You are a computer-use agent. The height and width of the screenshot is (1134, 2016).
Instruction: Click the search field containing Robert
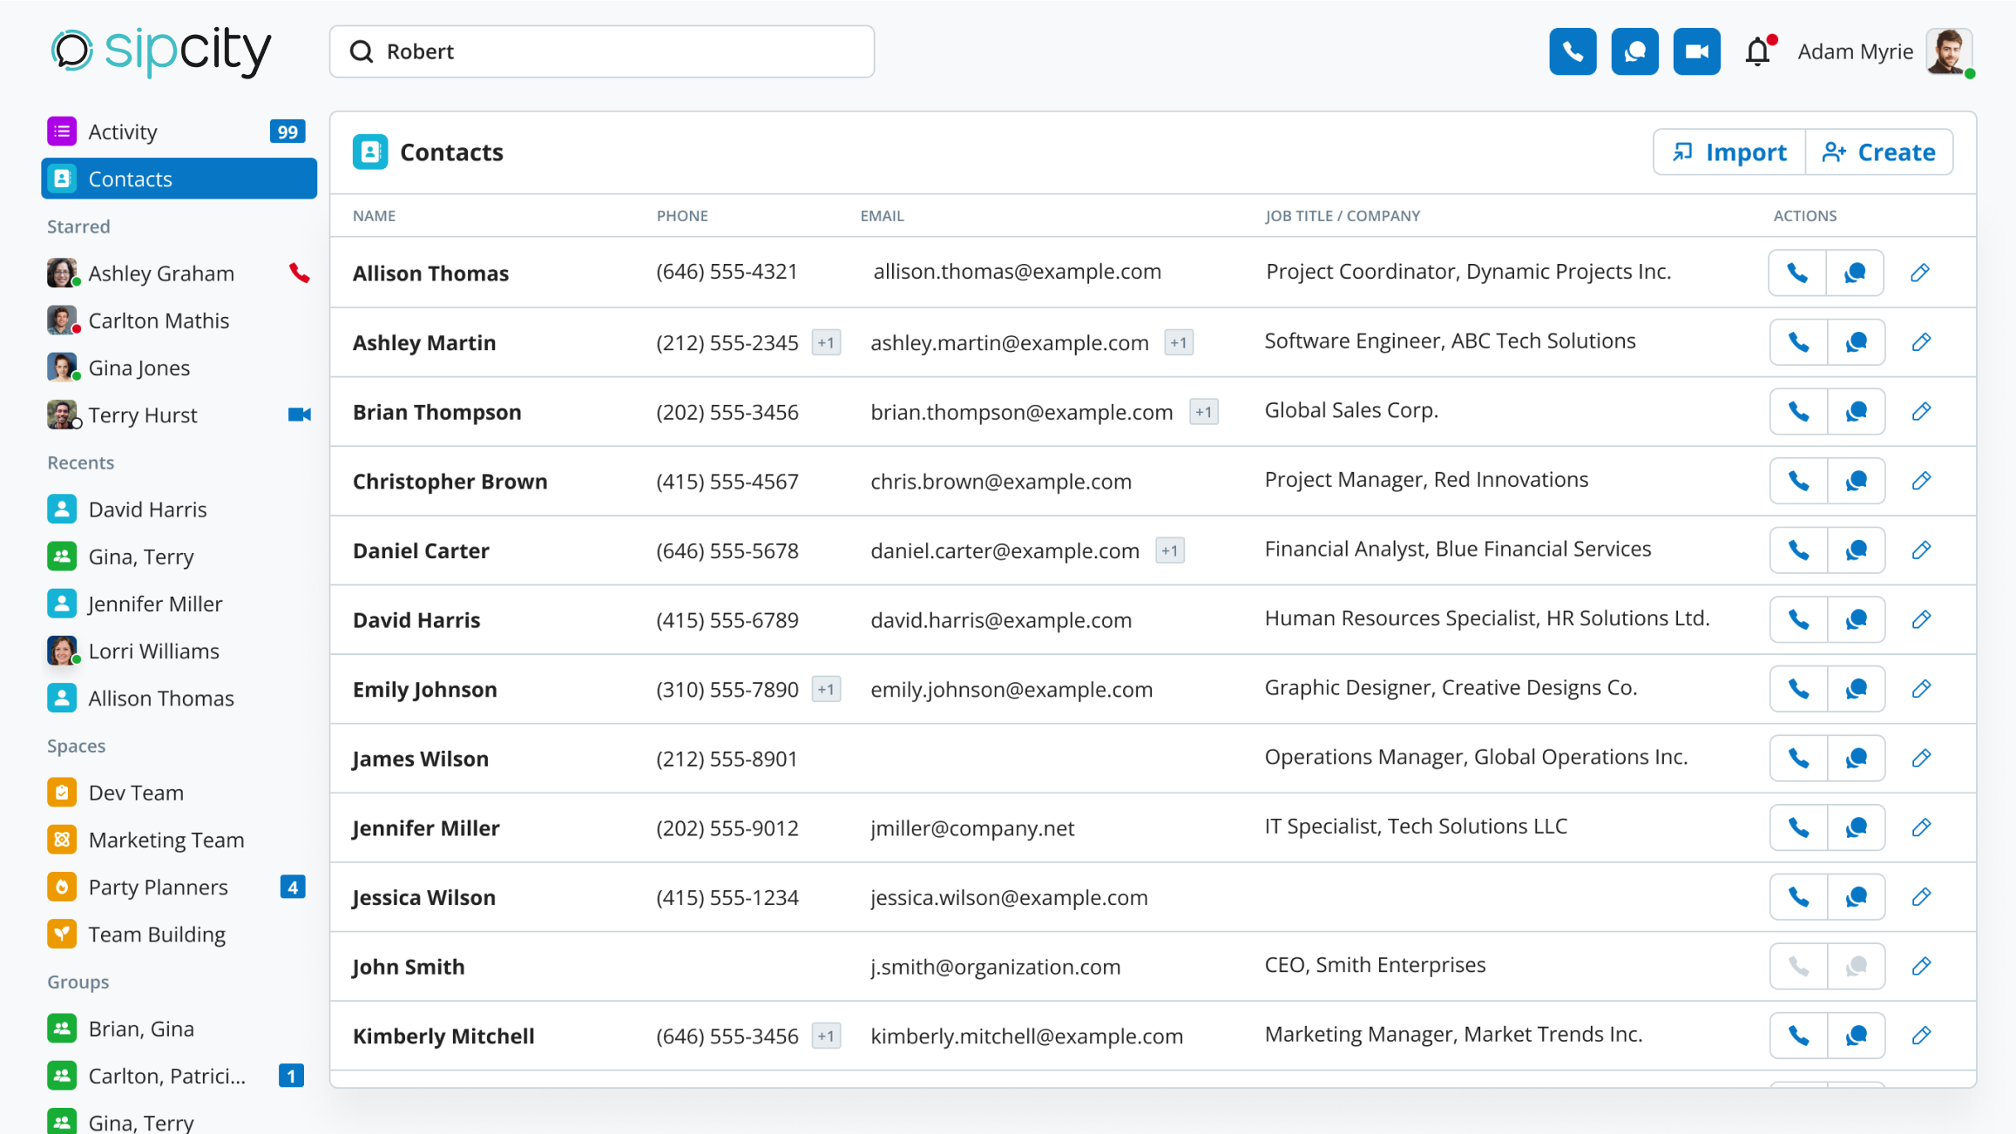pyautogui.click(x=601, y=51)
